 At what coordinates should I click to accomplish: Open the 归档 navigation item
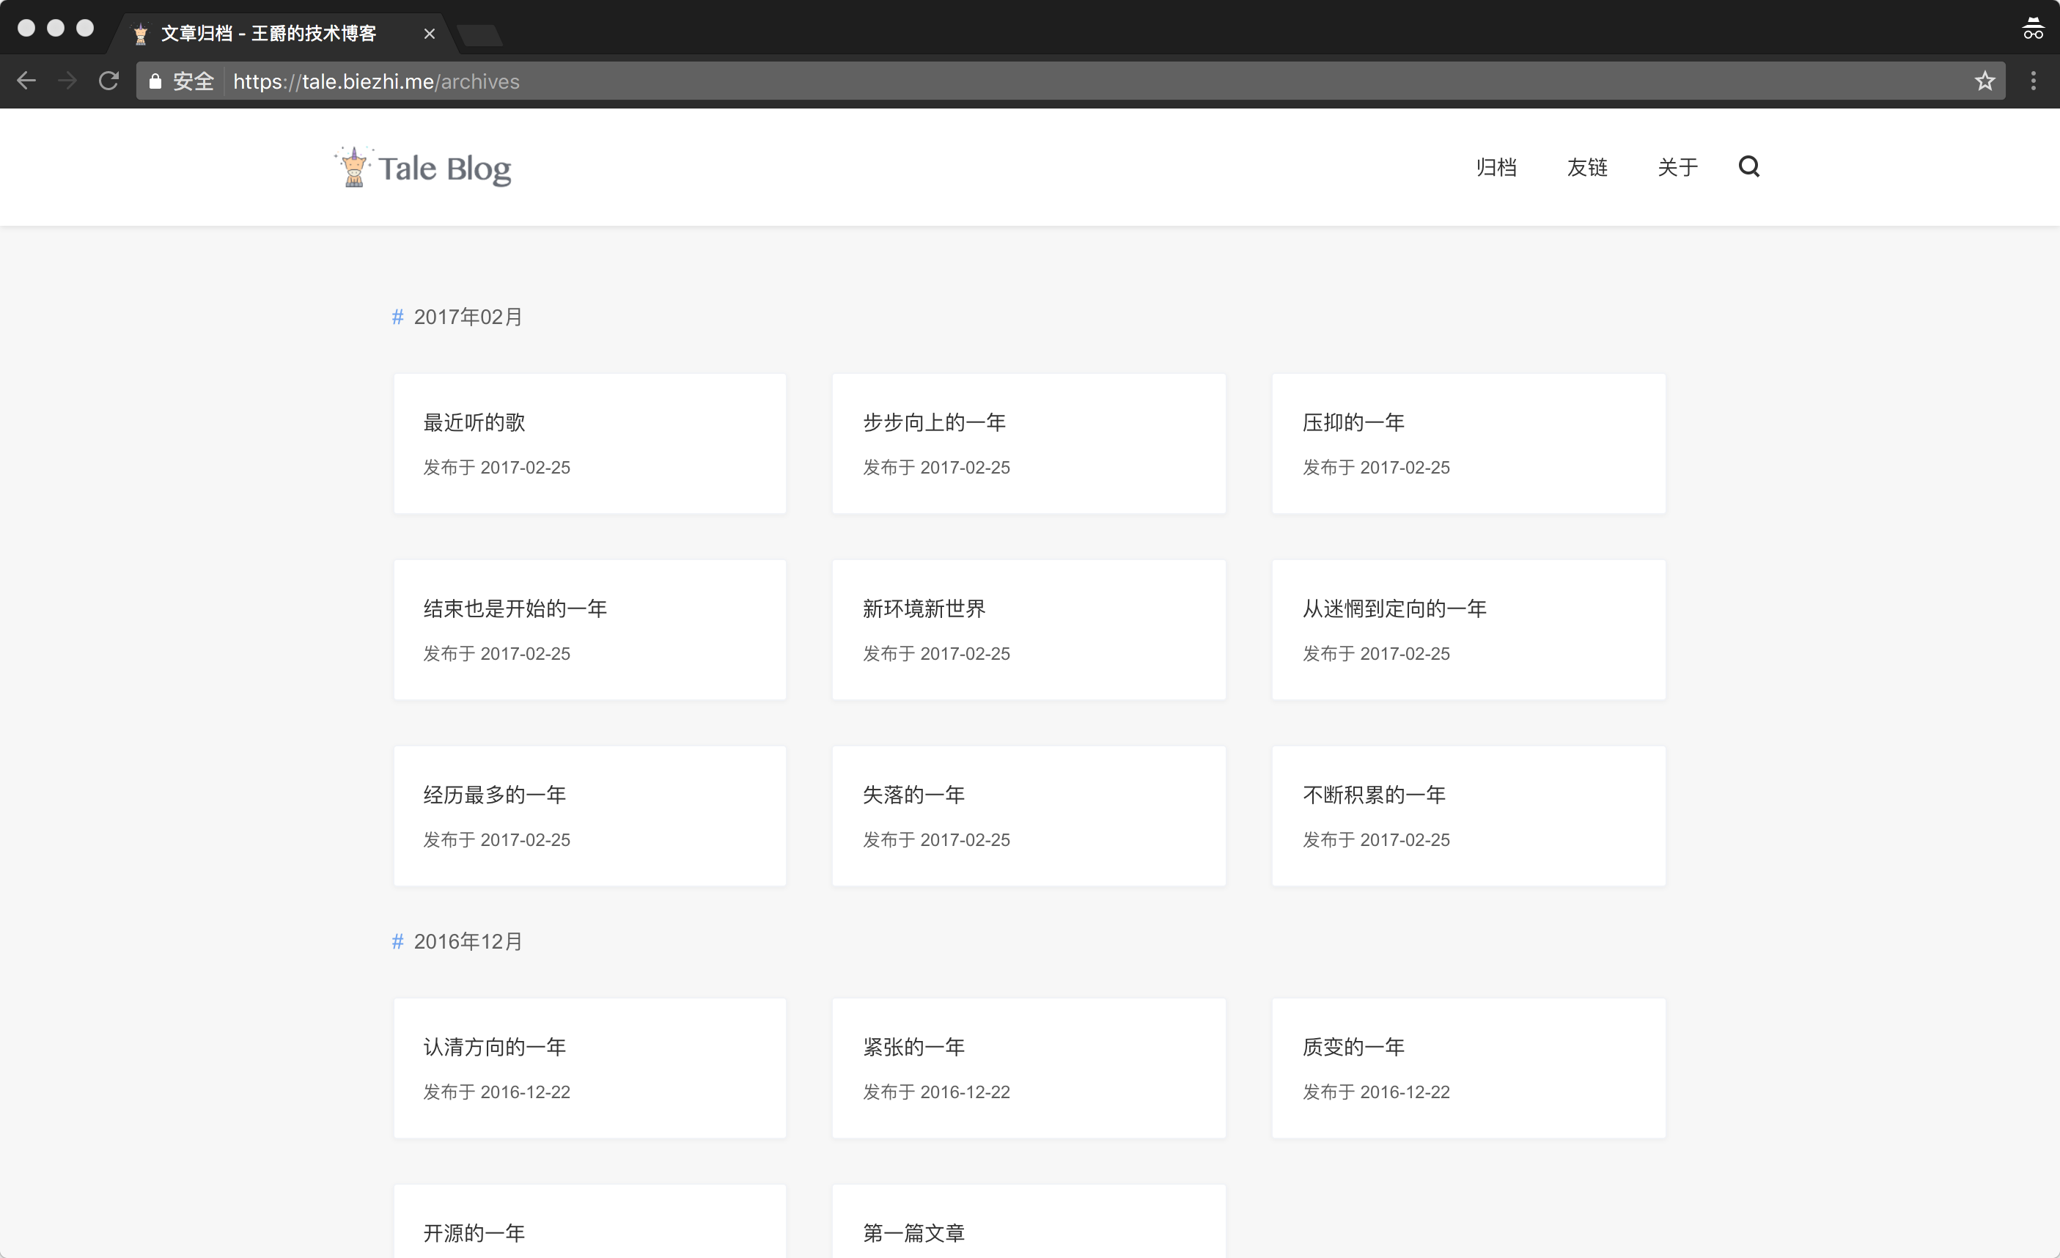(1496, 167)
